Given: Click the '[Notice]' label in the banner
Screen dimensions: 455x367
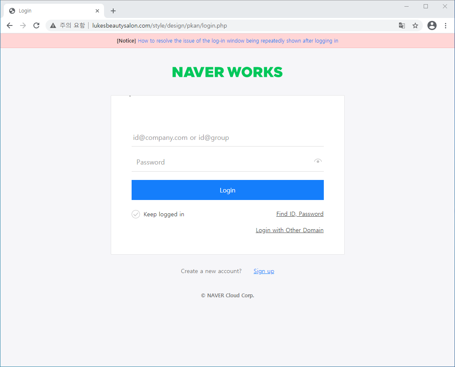Looking at the screenshot, I should pos(126,41).
